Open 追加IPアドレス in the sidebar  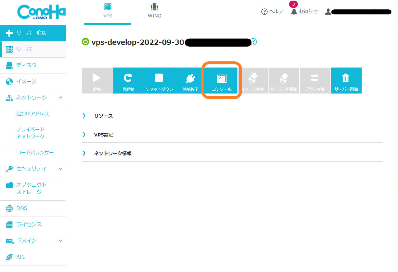pyautogui.click(x=33, y=114)
